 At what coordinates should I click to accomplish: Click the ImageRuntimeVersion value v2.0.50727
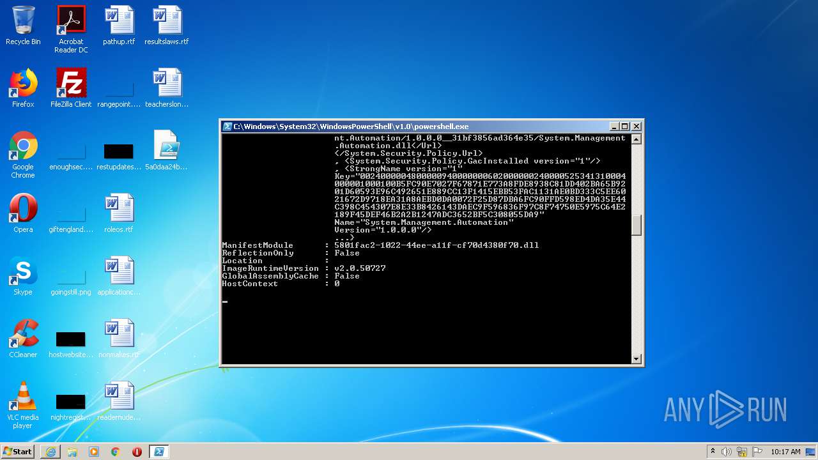(x=360, y=268)
